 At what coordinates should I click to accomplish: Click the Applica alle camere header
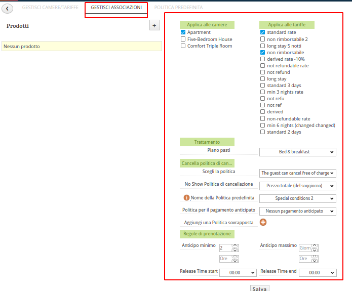(207, 25)
